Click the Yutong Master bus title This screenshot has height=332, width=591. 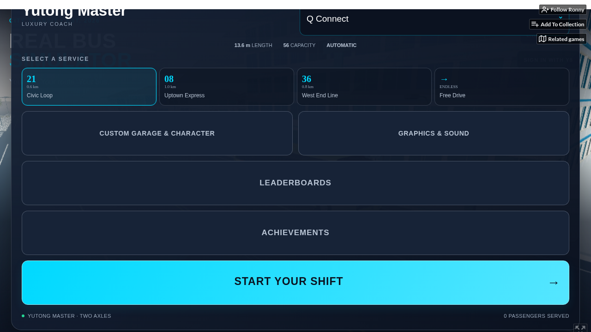[74, 11]
